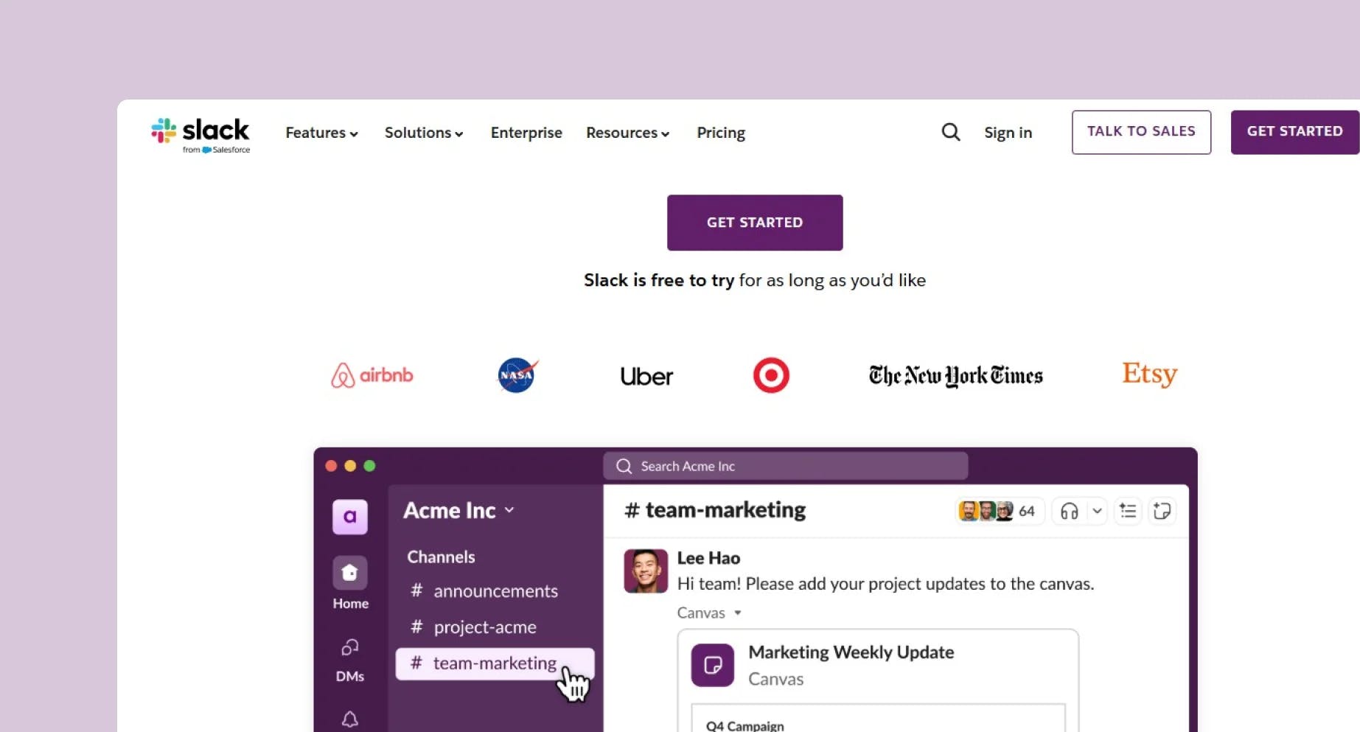Open the Activity bell icon in sidebar
The width and height of the screenshot is (1360, 732).
pyautogui.click(x=350, y=719)
